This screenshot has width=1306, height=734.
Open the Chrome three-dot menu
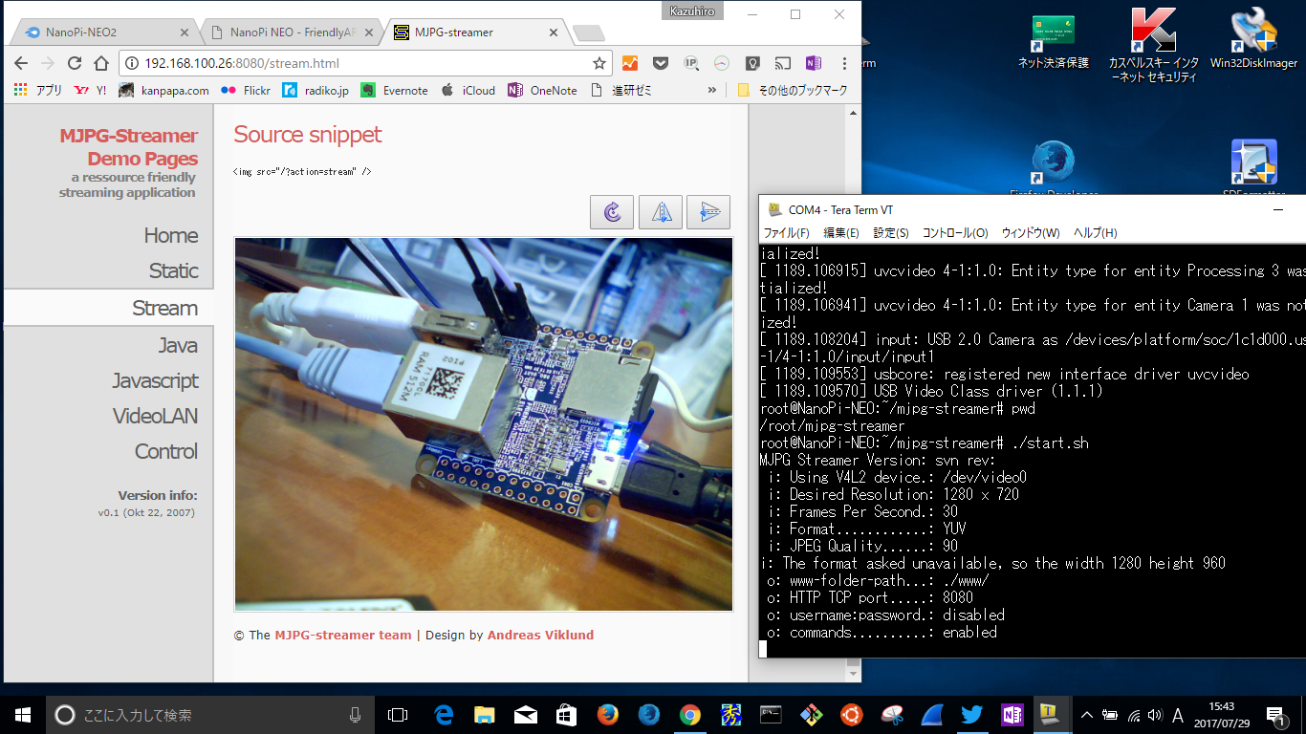[x=843, y=63]
